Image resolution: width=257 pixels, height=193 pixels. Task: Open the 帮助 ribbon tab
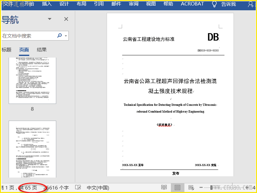click(168, 4)
